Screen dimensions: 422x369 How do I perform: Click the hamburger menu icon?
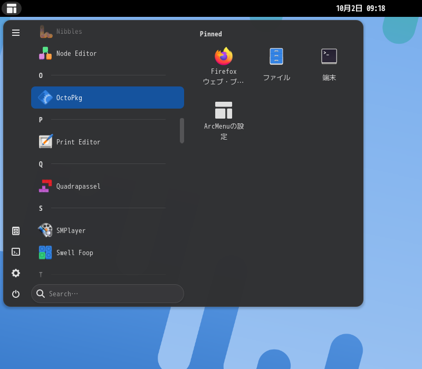(16, 33)
